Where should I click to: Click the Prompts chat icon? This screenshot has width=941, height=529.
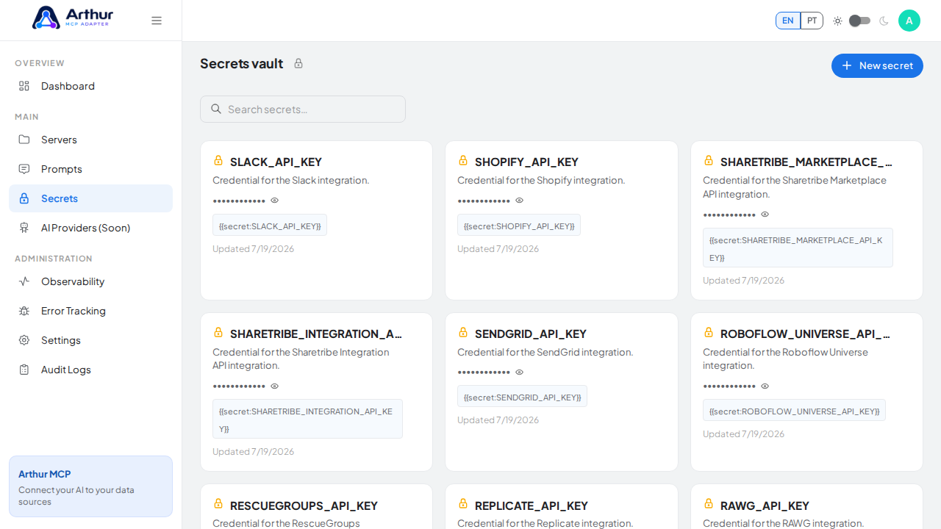point(24,169)
